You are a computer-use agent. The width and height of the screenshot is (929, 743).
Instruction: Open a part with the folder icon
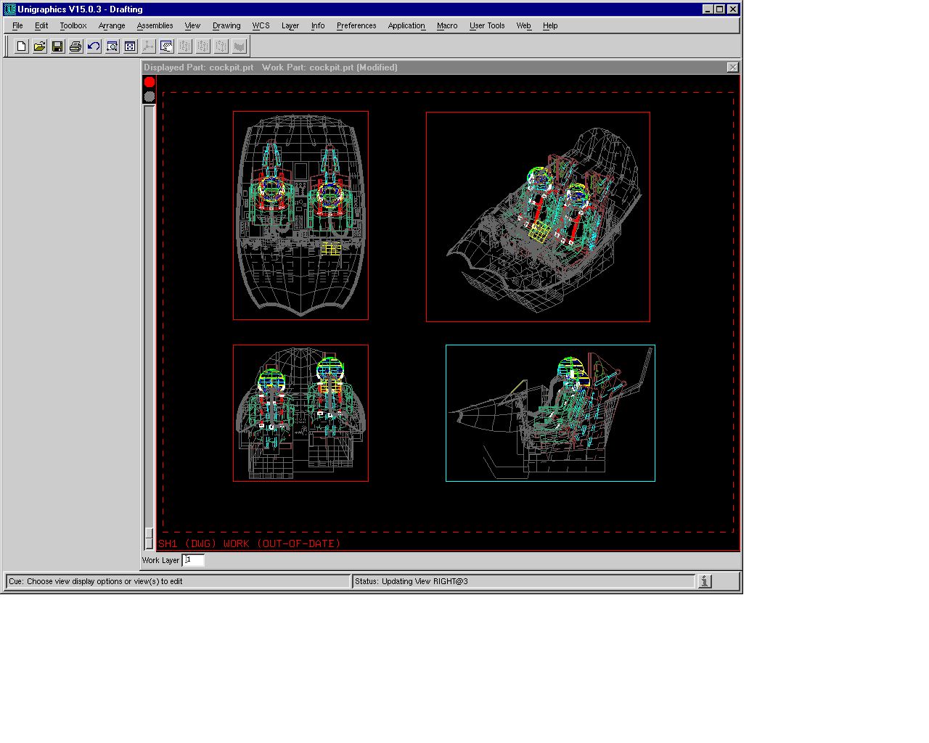(40, 46)
